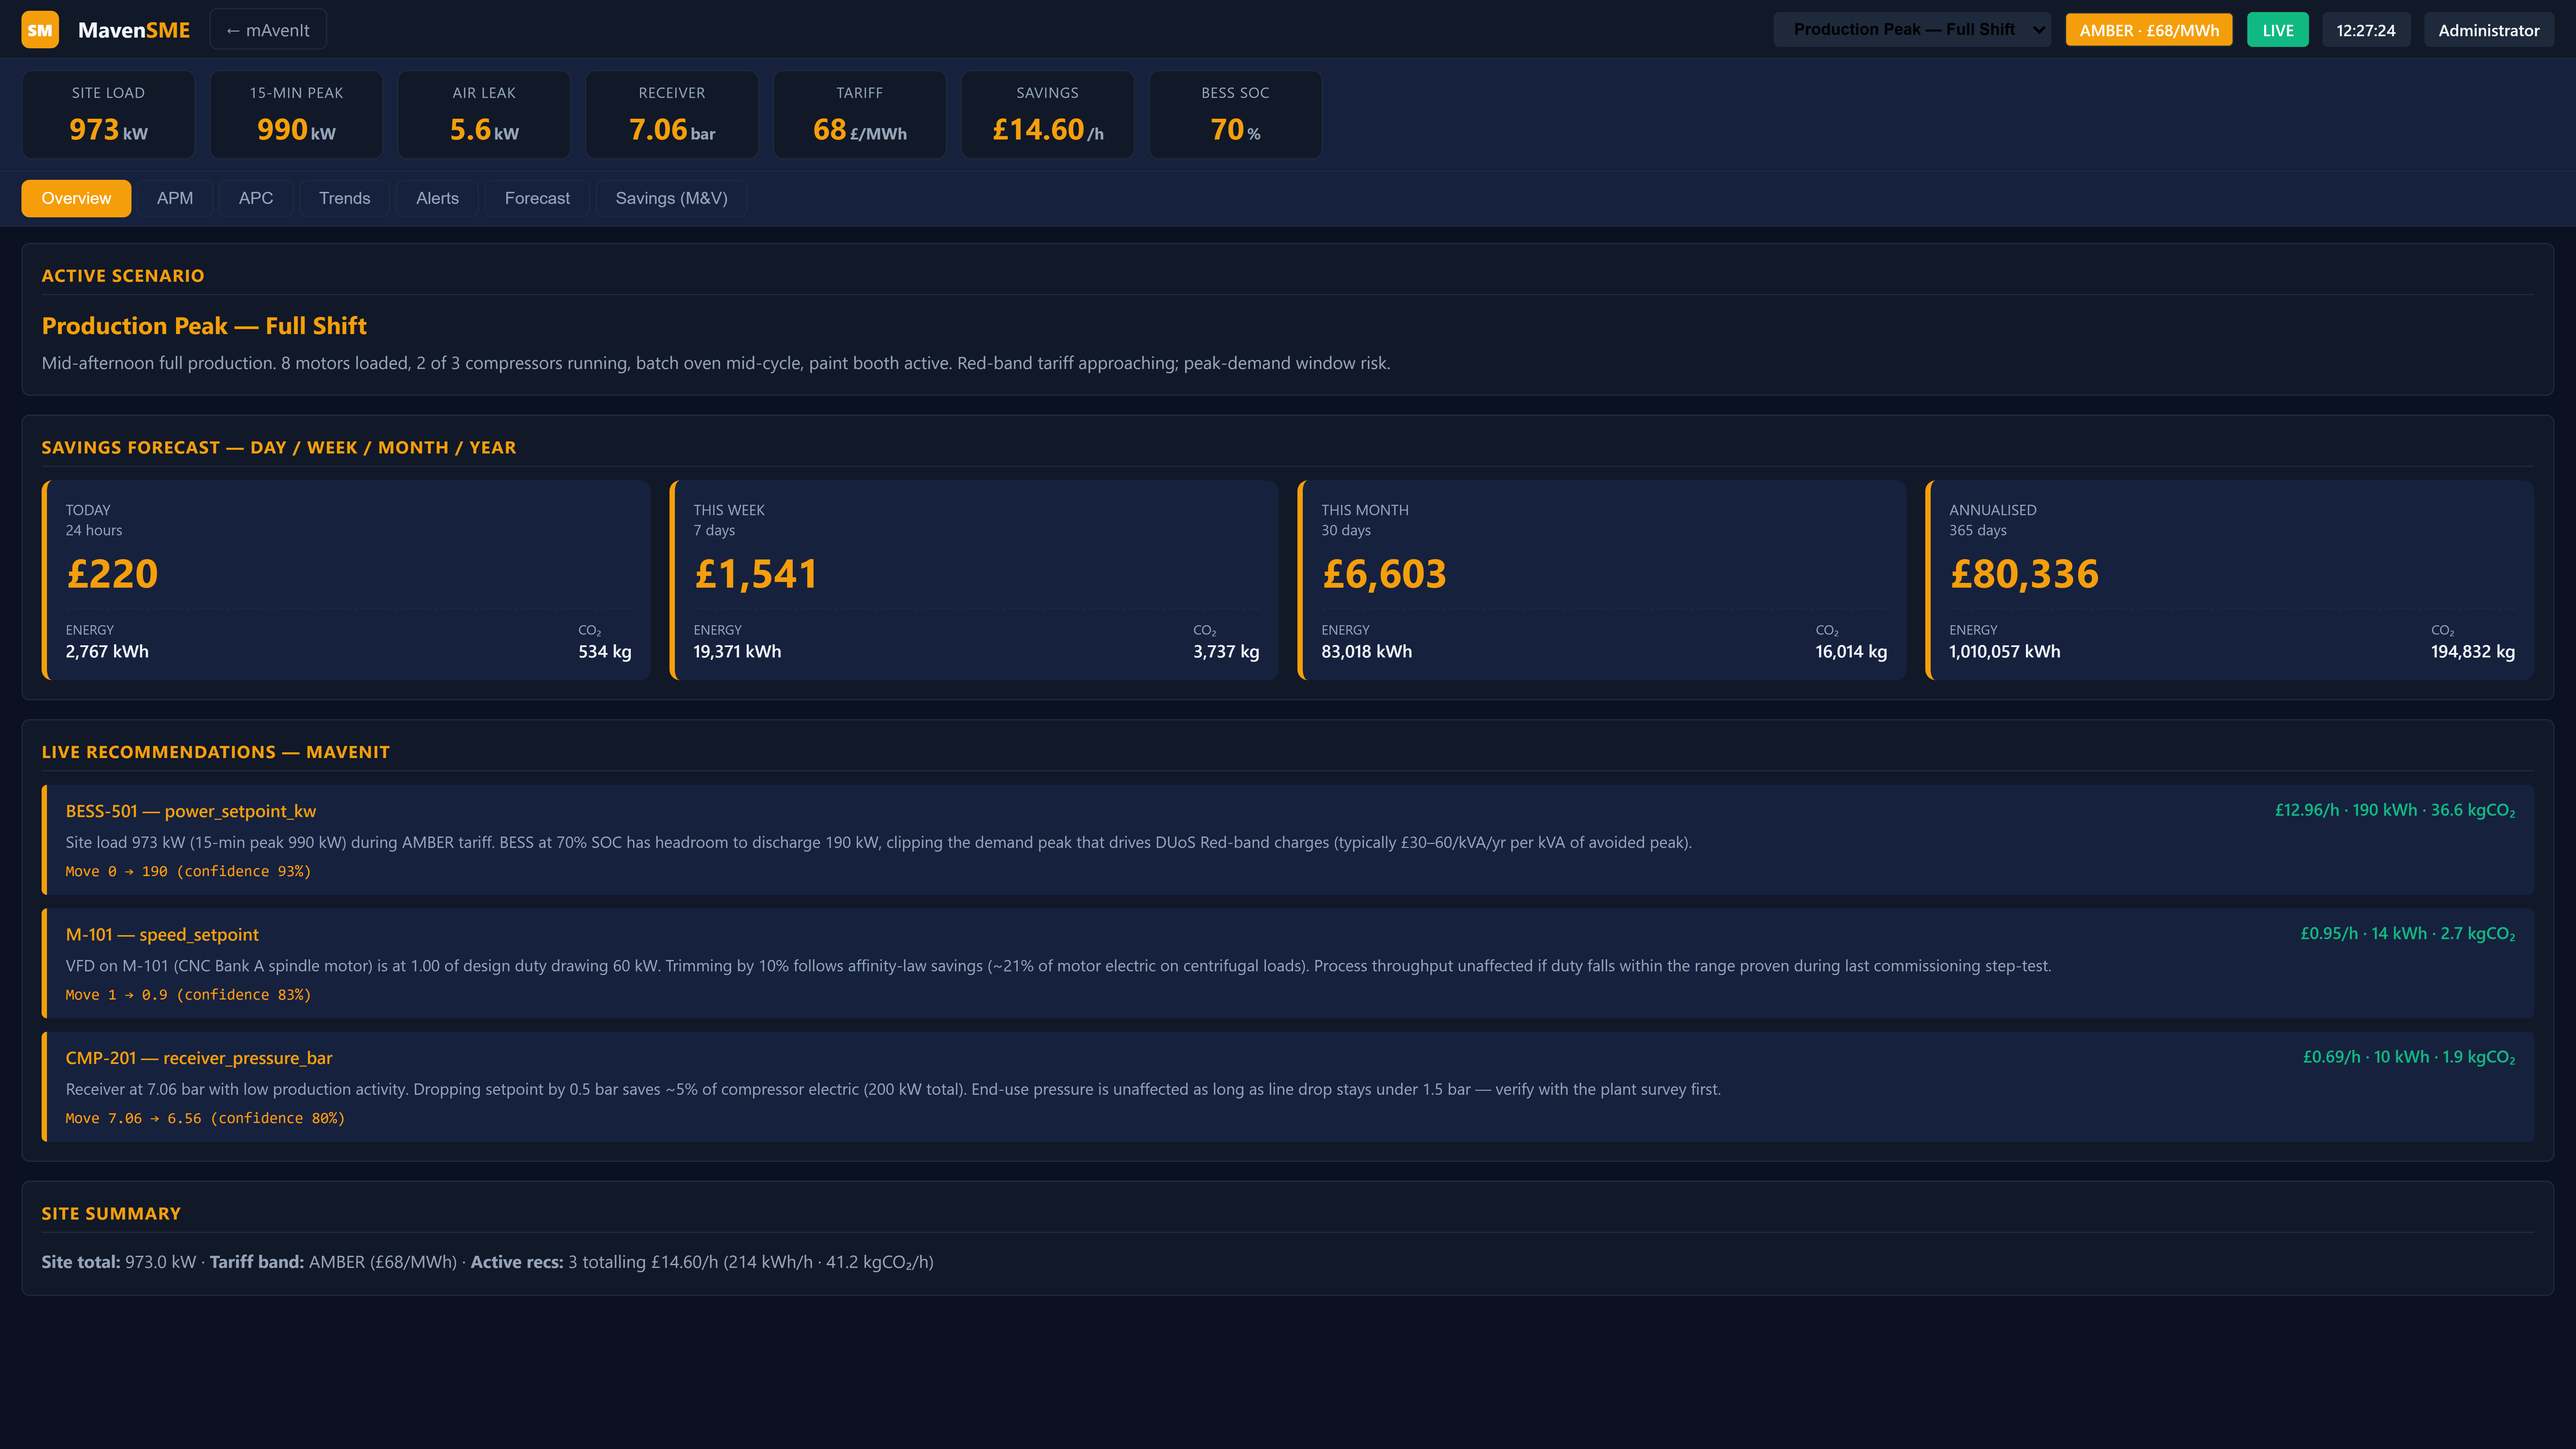
Task: Click the Site Summary heading
Action: (111, 1214)
